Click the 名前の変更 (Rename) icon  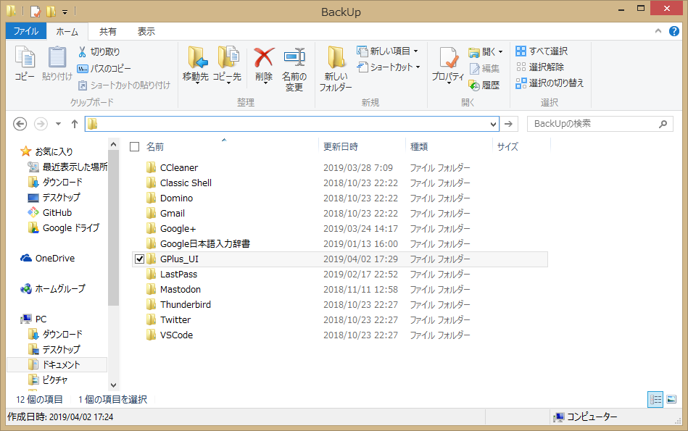tap(294, 57)
